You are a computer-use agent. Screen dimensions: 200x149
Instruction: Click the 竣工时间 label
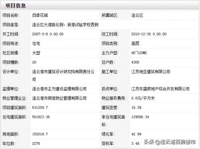click(x=110, y=34)
